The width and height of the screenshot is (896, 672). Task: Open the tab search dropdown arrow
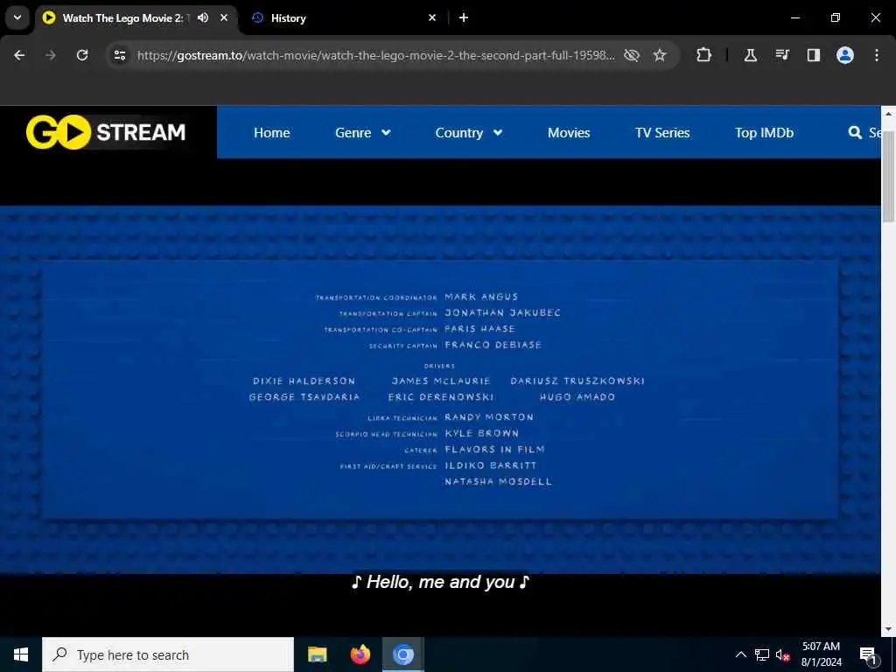(17, 17)
